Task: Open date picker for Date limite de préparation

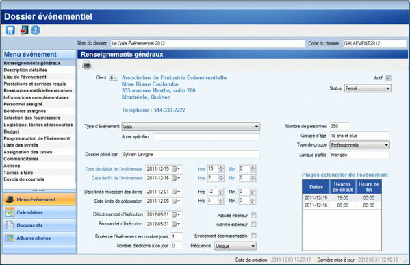Action: tap(176, 201)
